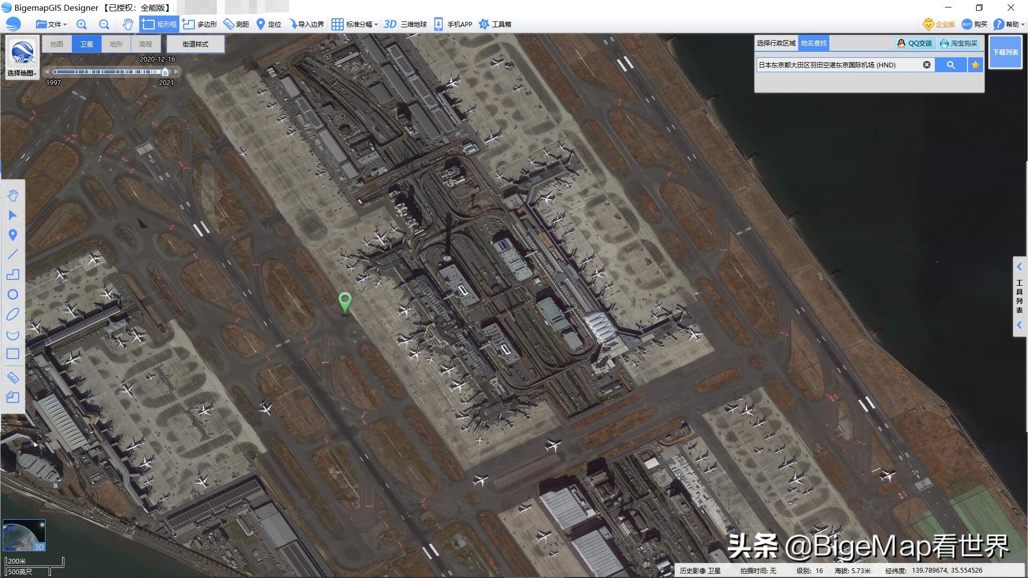Open the 手机APP option
The height and width of the screenshot is (578, 1028).
tap(453, 24)
